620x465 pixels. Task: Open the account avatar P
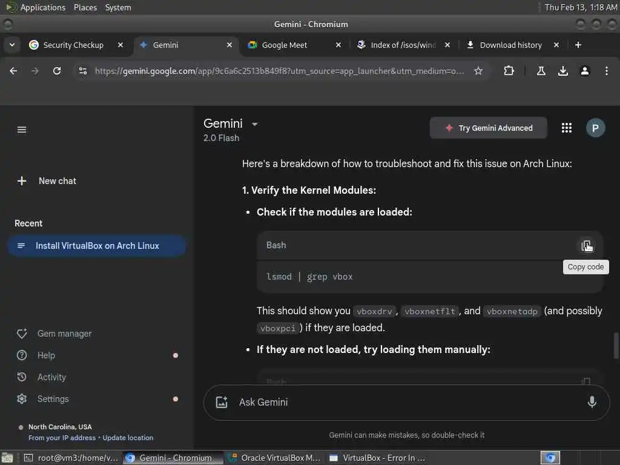[x=595, y=128]
